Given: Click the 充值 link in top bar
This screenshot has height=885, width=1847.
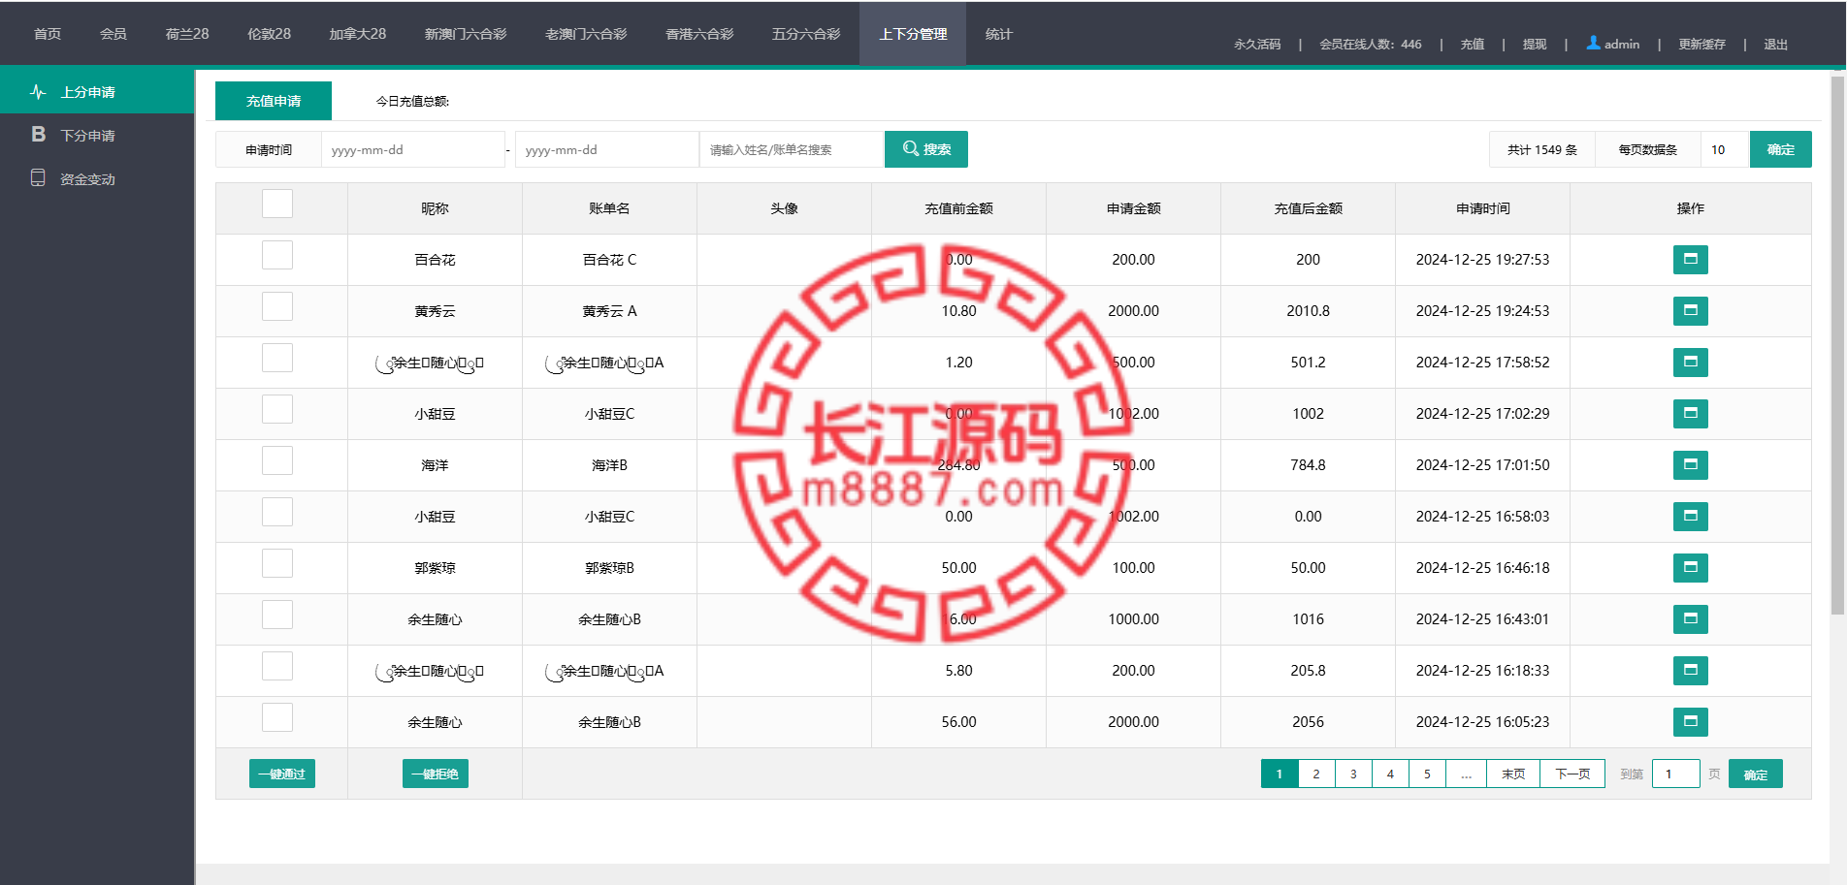Looking at the screenshot, I should coord(1473,44).
